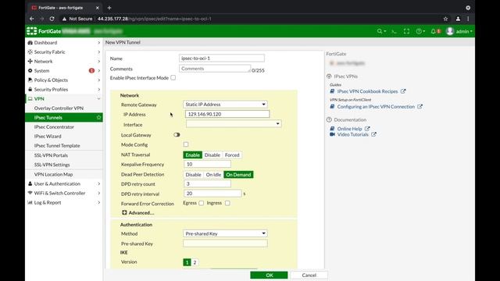Check Forward Error Correction Ingress
This screenshot has height=281, width=500.
pos(227,203)
